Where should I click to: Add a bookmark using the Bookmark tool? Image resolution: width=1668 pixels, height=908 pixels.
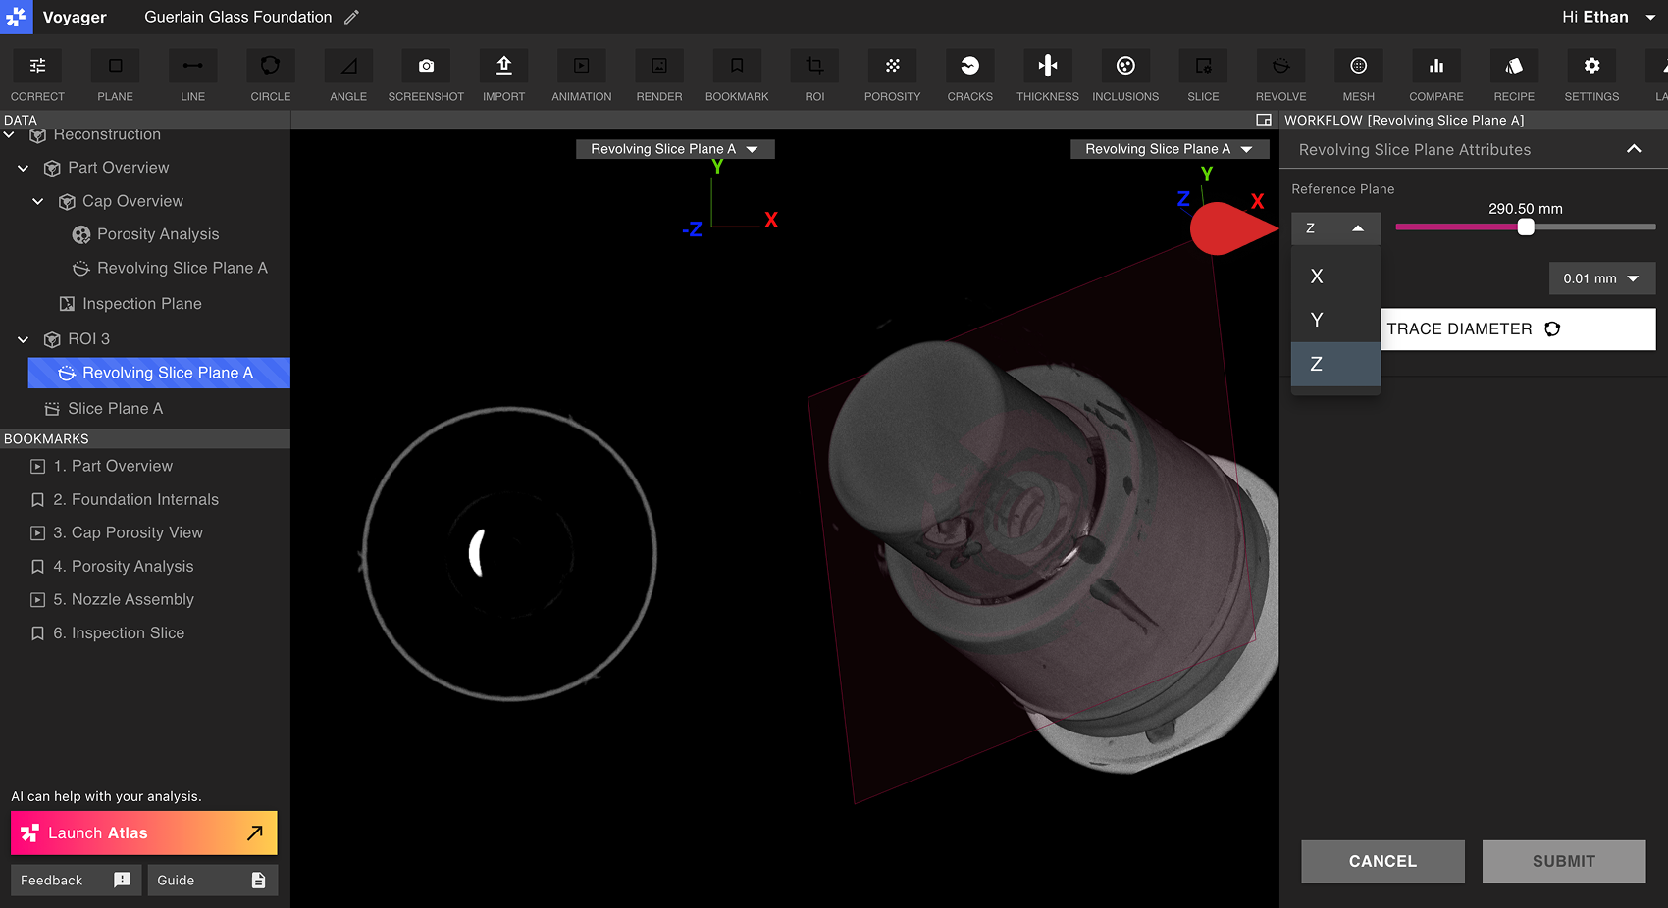pos(737,76)
